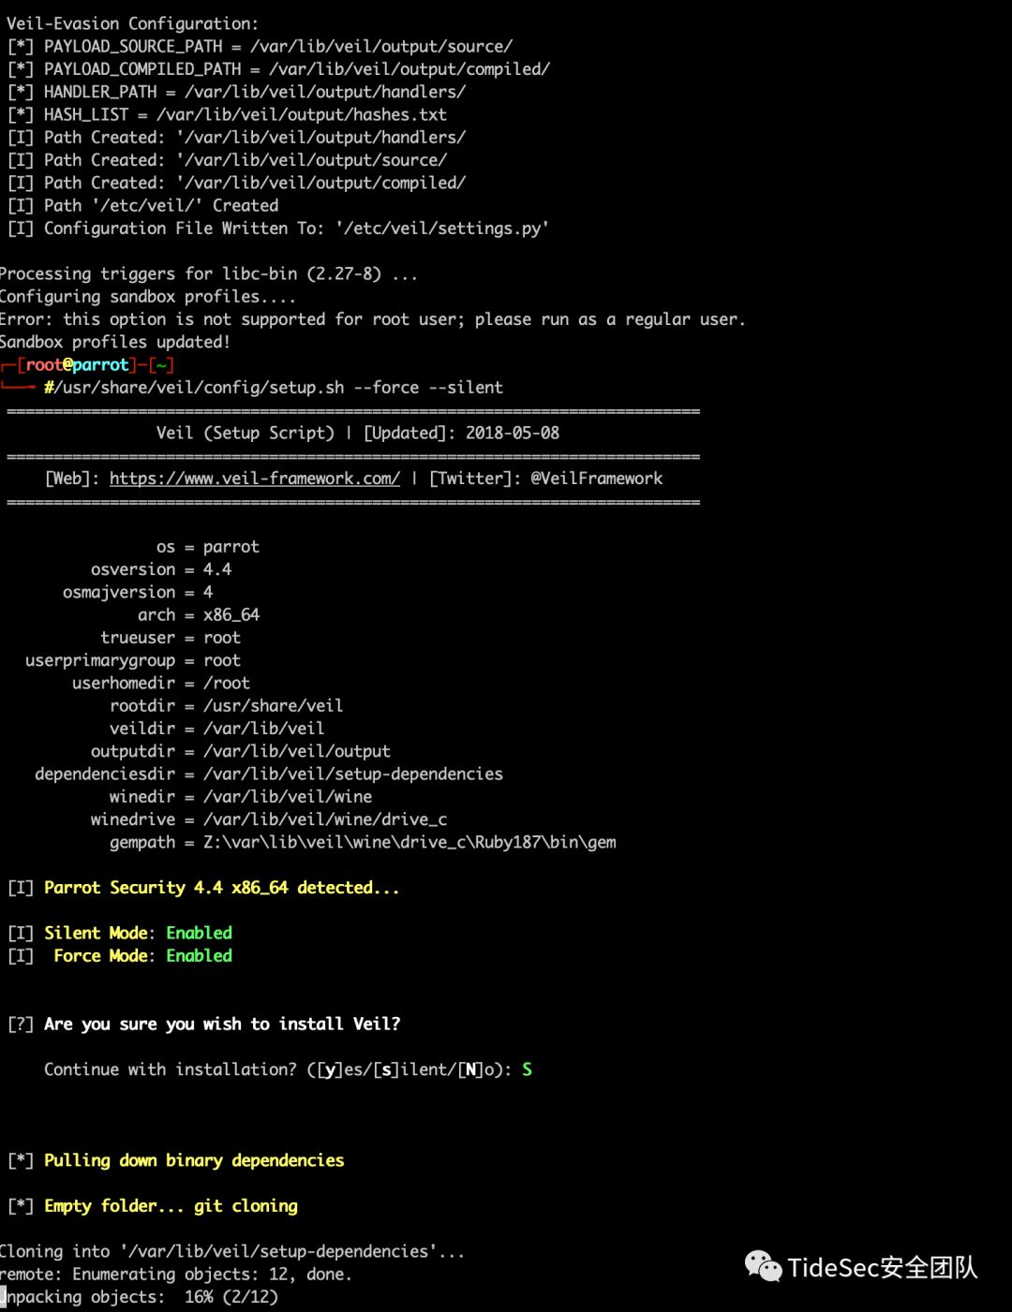Click the 'userprimarygroup = root' line
The height and width of the screenshot is (1312, 1012).
133,661
